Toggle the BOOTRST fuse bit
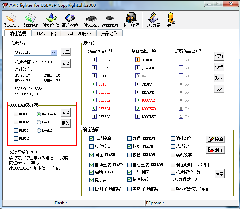The height and width of the screenshot is (209, 240). point(137,116)
